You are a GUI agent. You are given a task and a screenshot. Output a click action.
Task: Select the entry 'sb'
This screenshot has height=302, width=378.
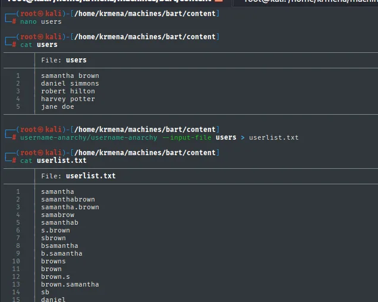pos(45,292)
